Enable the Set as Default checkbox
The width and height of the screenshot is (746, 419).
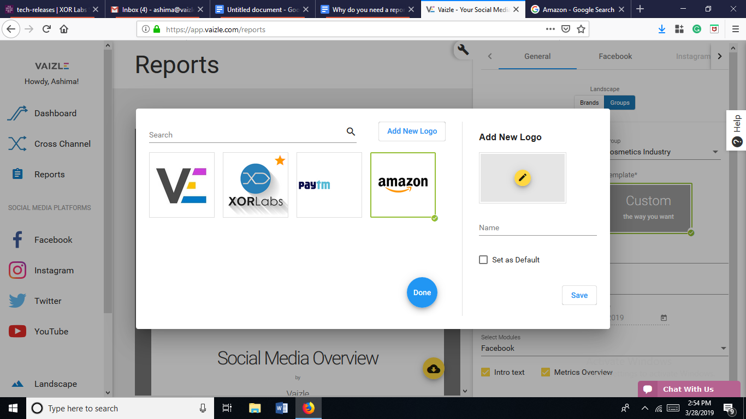pos(483,260)
